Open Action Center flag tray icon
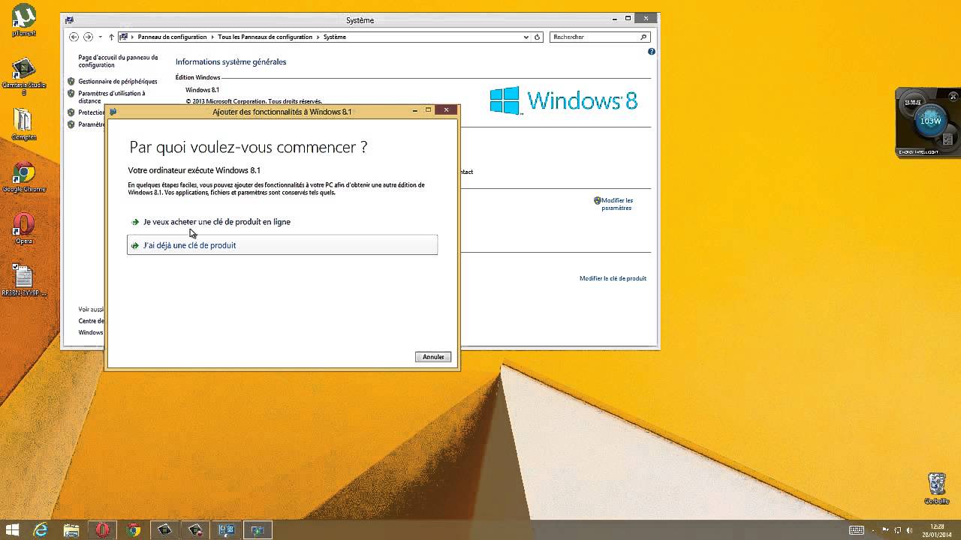This screenshot has height=540, width=961. tap(887, 530)
